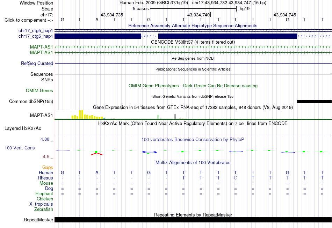The image size is (332, 228).
Task: Click the Mouse species label
Action: click(46, 183)
